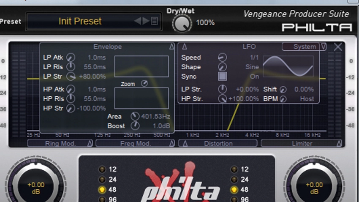
Task: Click the Init Preset name display
Action: pos(80,21)
